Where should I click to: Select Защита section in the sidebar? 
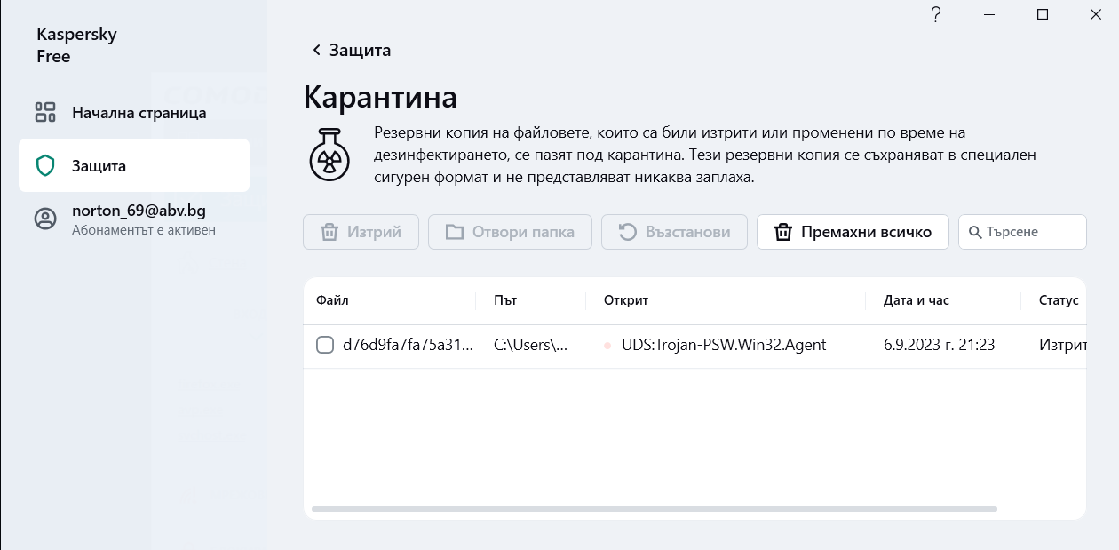coord(134,165)
